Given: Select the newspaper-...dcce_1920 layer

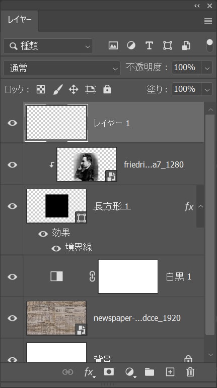Looking at the screenshot, I should pos(114,318).
